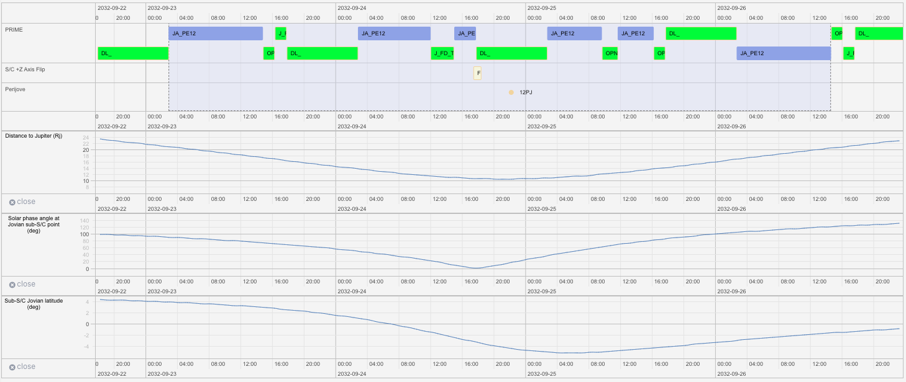Select the leftmost DL_ downlink block
This screenshot has width=906, height=382.
click(x=133, y=53)
